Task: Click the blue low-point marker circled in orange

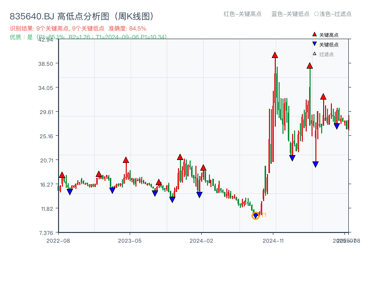Action: click(255, 216)
